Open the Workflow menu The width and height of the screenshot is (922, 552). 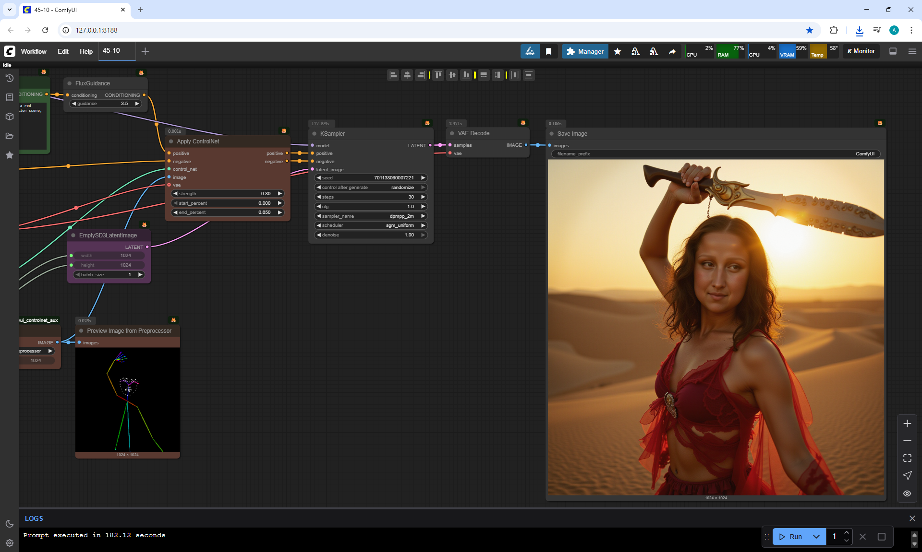click(34, 51)
